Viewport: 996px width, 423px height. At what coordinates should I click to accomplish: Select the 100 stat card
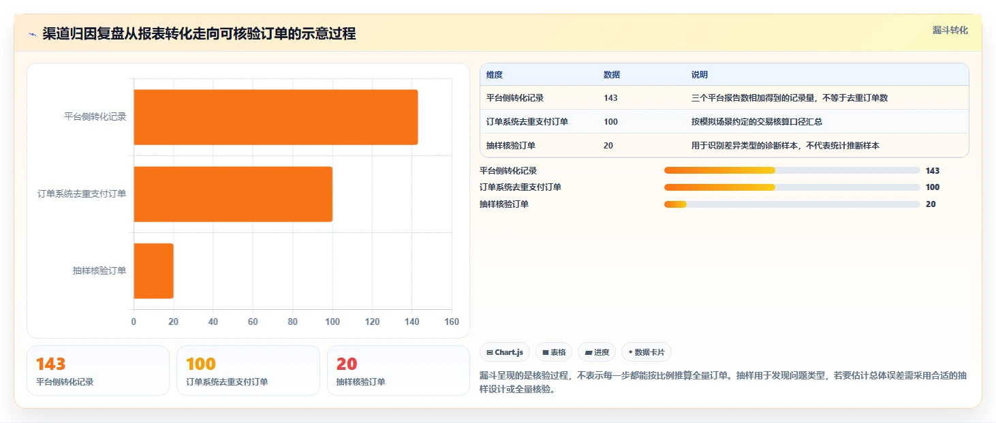point(248,371)
